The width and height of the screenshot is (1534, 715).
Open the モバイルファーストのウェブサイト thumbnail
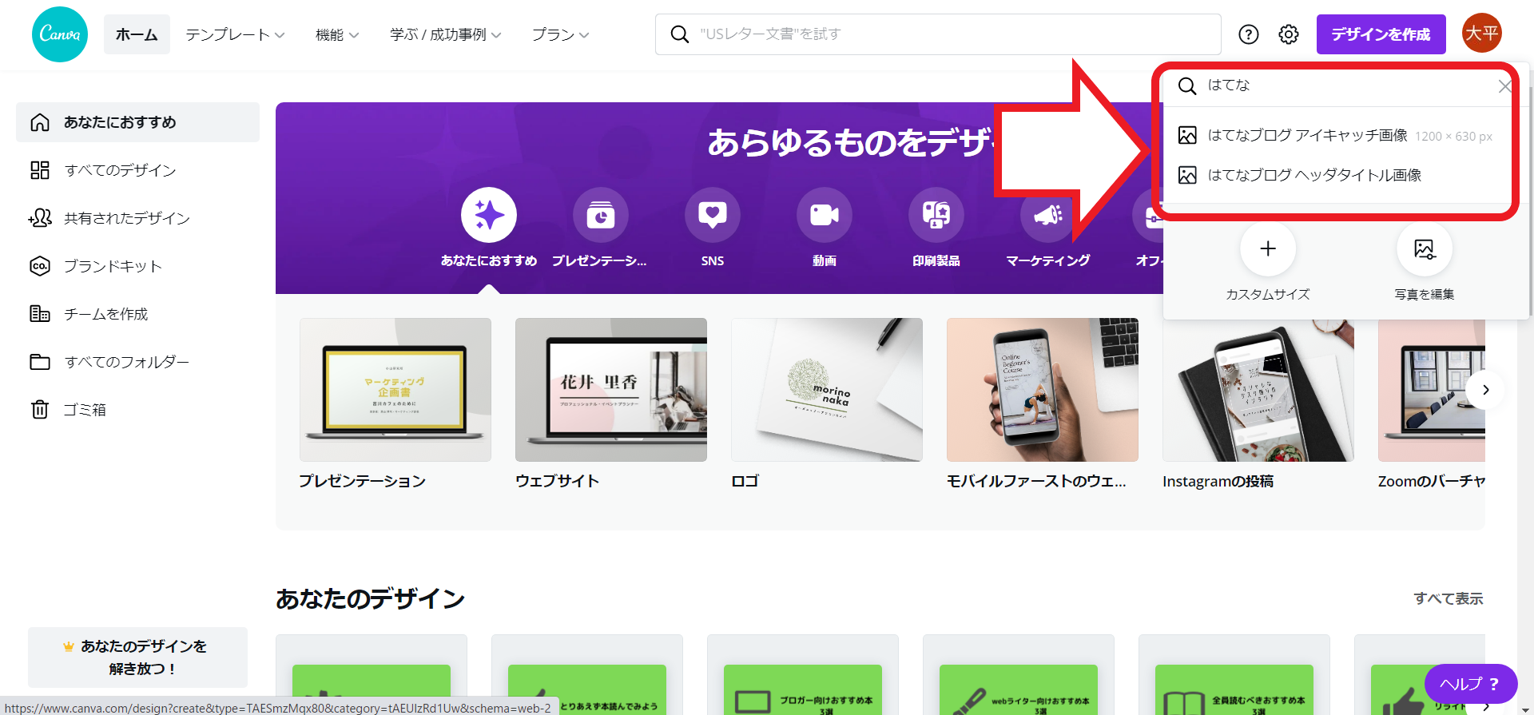click(1043, 390)
